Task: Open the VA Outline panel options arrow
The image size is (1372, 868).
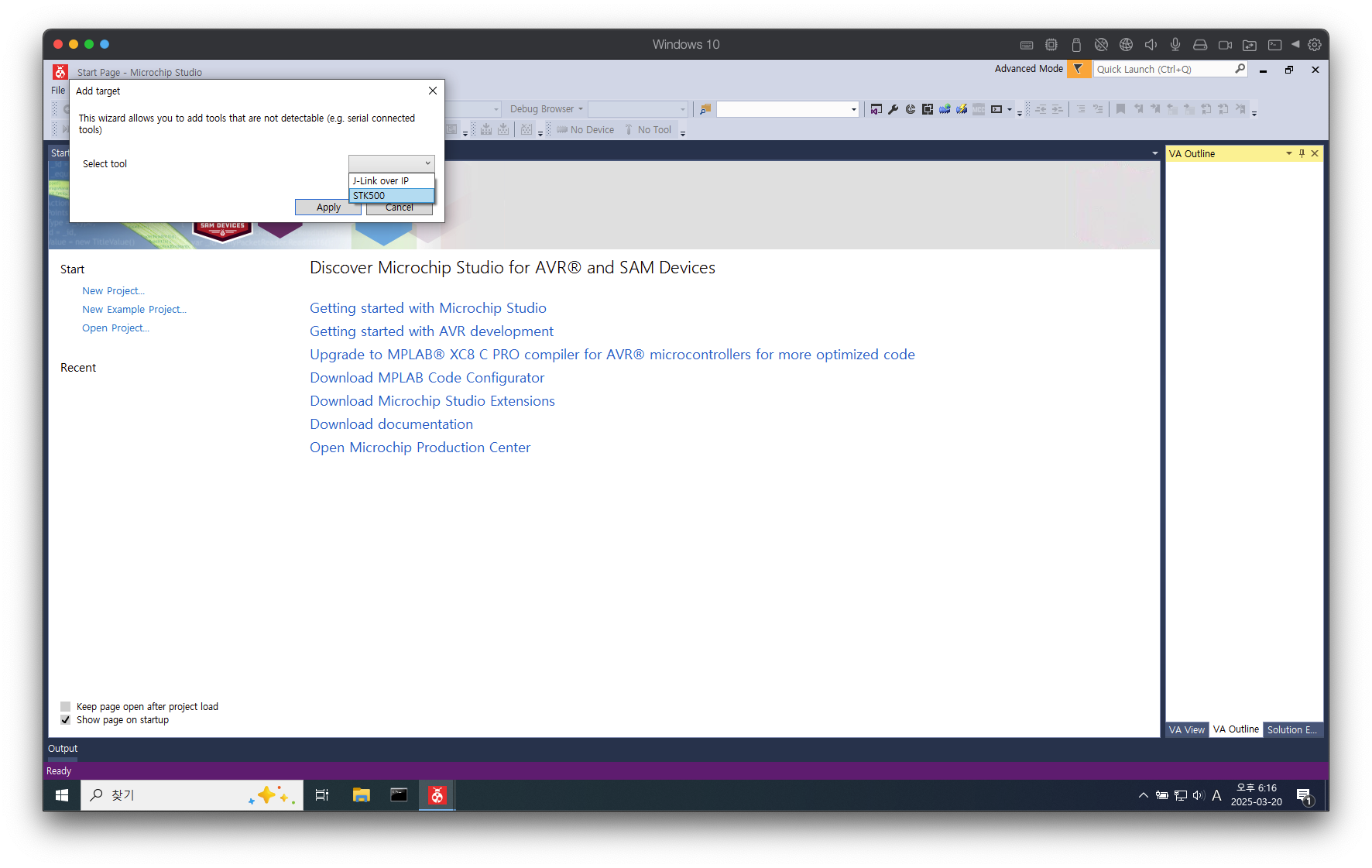Action: pyautogui.click(x=1289, y=153)
